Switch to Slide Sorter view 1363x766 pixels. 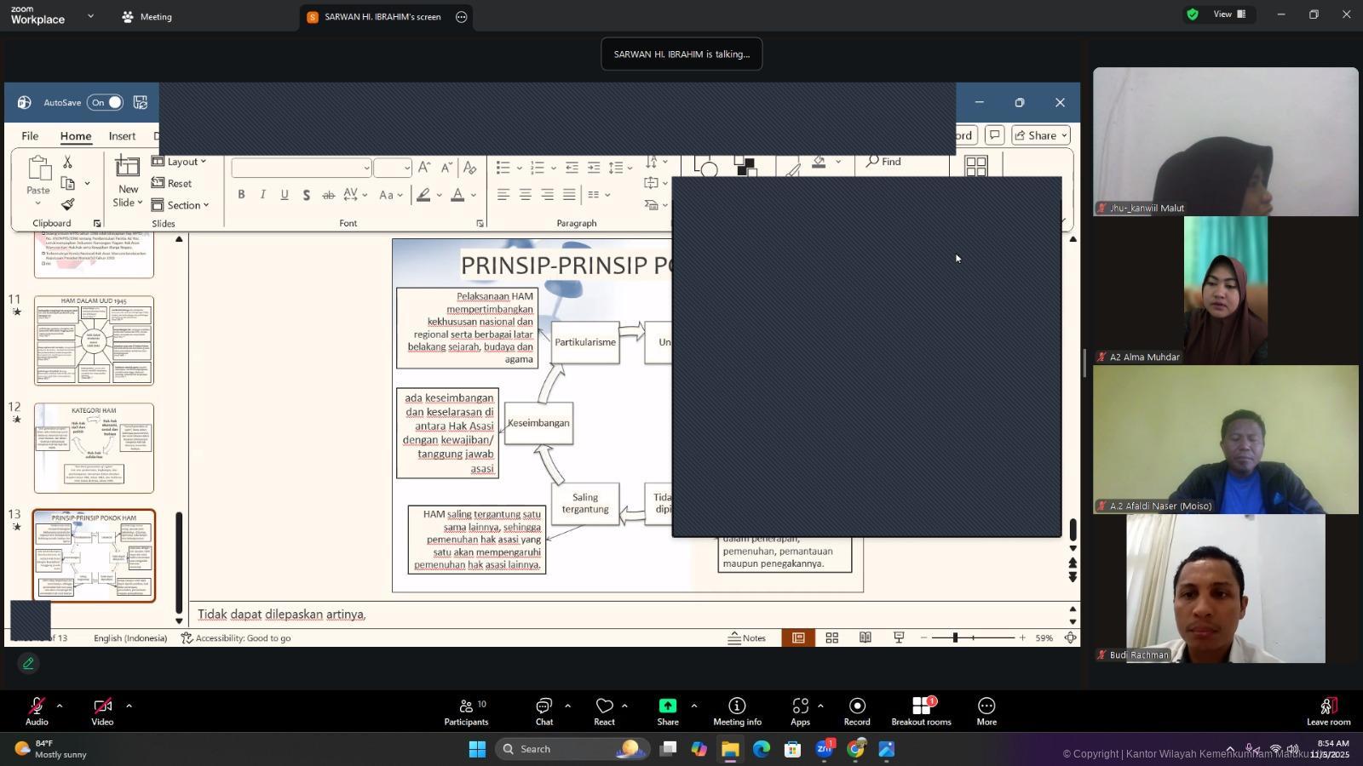(831, 637)
